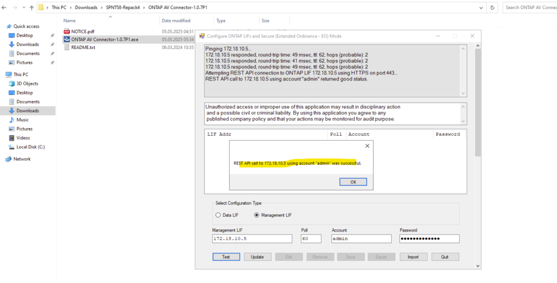Click the NOTICE.pdf file icon

(67, 32)
